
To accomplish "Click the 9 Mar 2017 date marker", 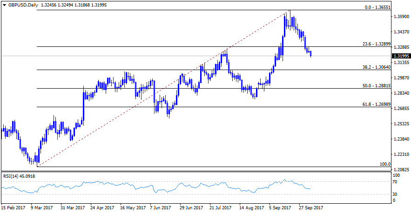I will (x=42, y=208).
